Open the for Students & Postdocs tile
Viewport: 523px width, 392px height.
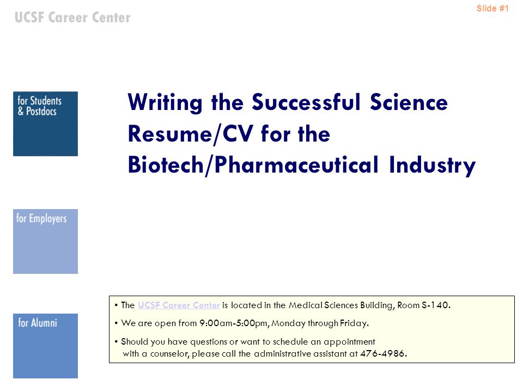point(45,124)
